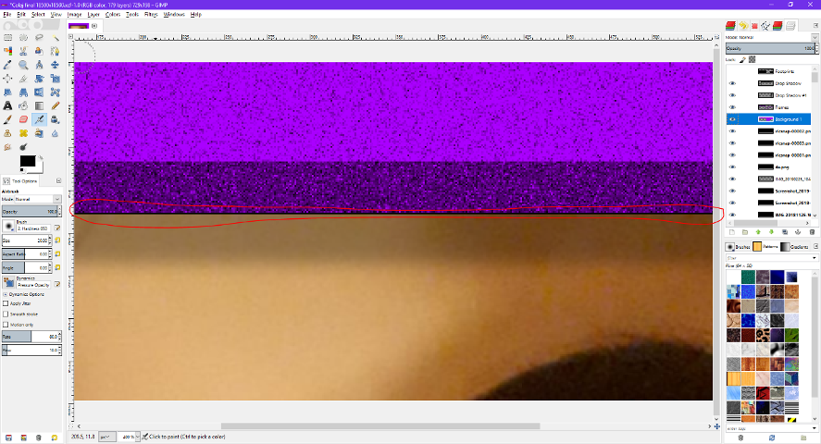Open the Layer menu

point(93,15)
